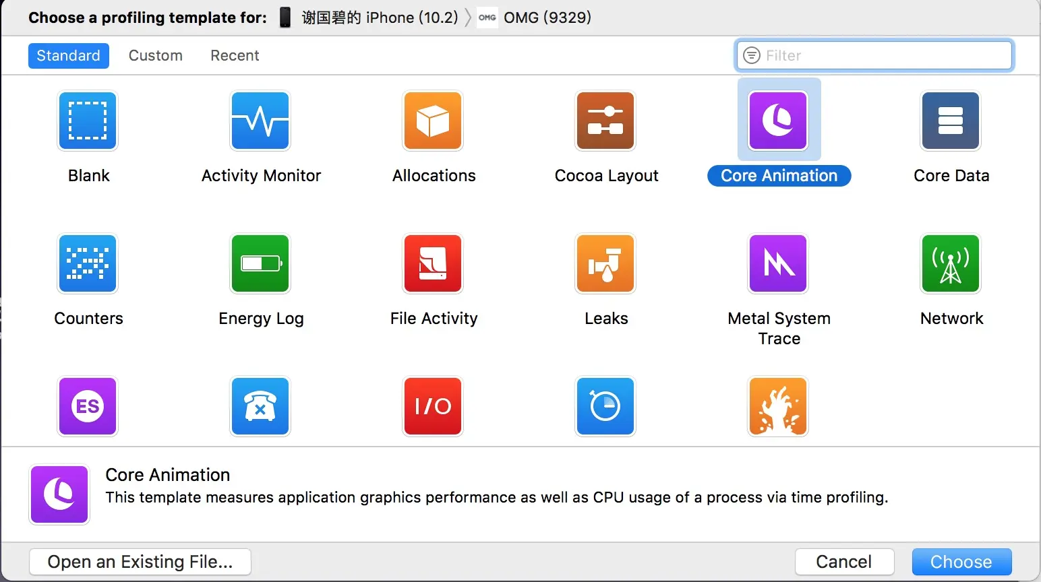This screenshot has height=582, width=1041.
Task: Click the Blank label
Action: coord(89,176)
